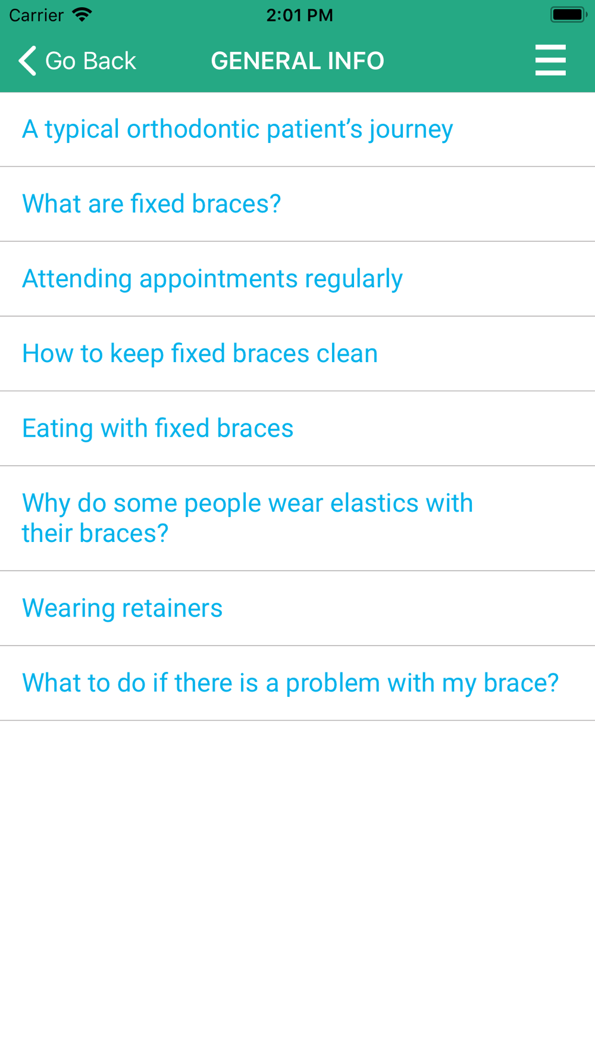Tap the GENERAL INFO header title

[x=297, y=61]
